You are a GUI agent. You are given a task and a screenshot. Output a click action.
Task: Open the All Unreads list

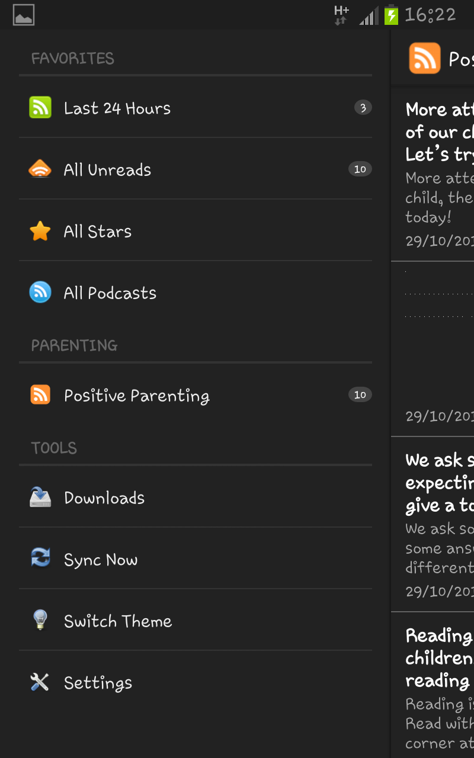pyautogui.click(x=107, y=170)
